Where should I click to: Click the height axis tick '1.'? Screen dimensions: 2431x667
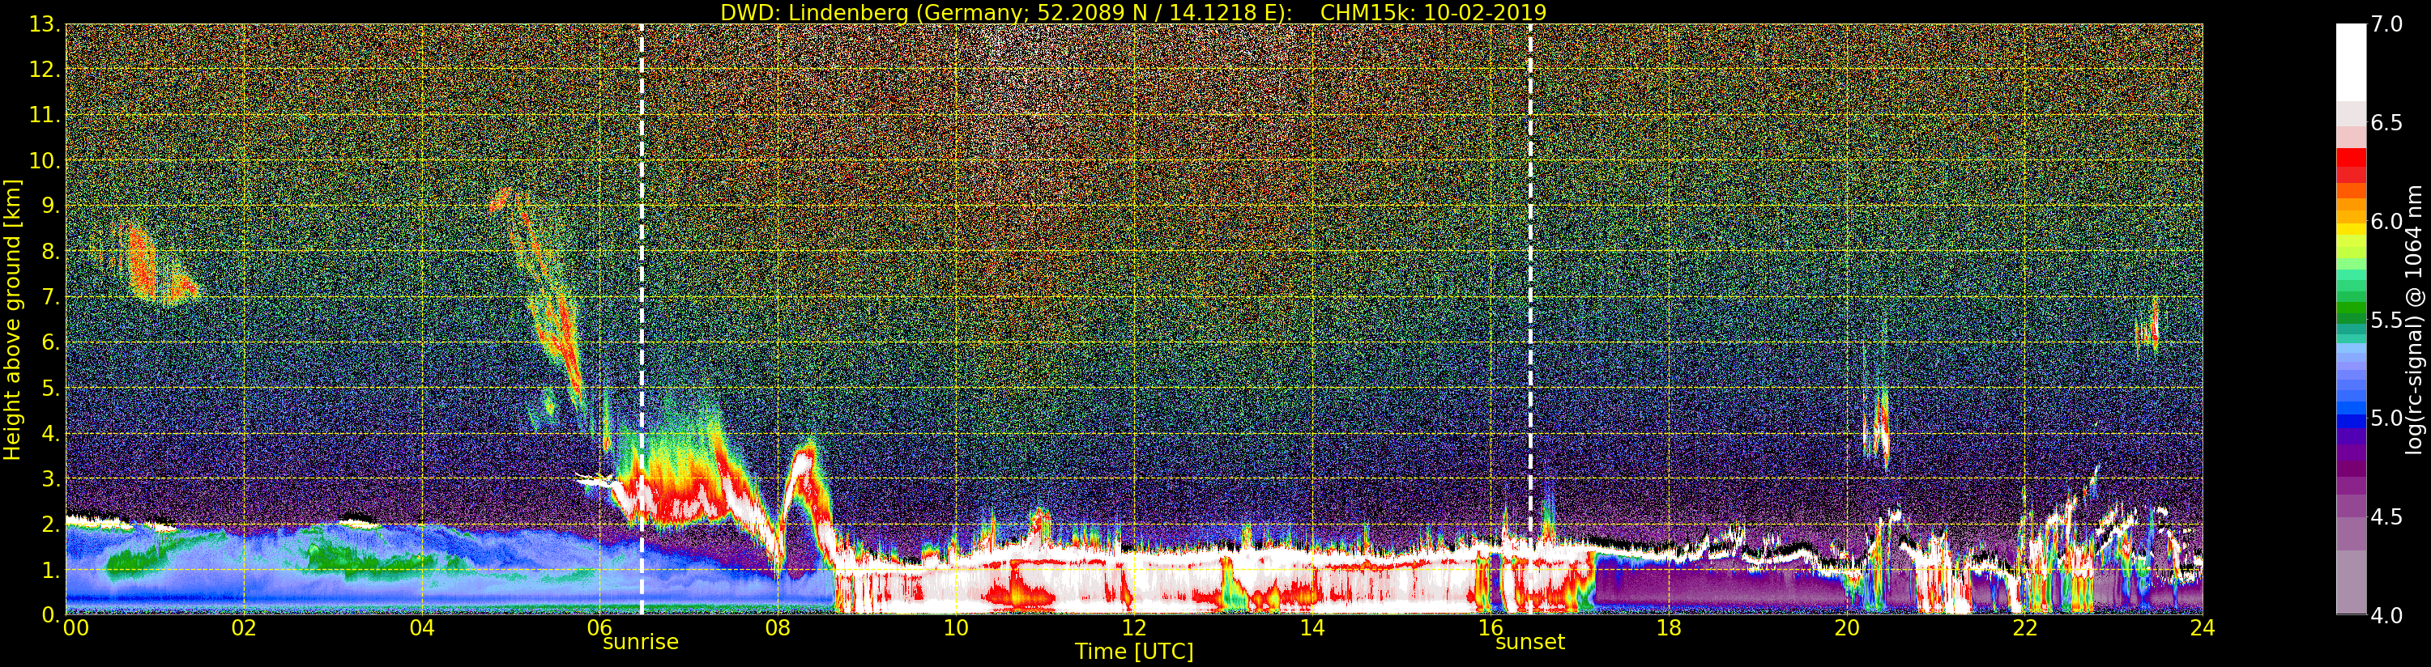(50, 570)
